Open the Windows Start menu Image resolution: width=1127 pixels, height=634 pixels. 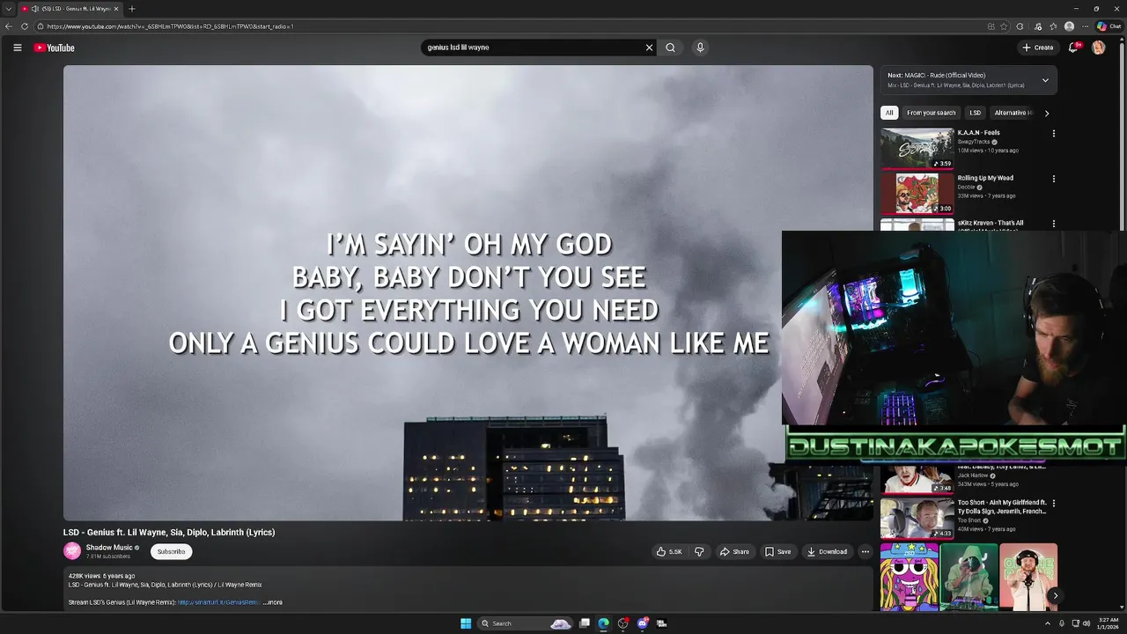point(466,623)
